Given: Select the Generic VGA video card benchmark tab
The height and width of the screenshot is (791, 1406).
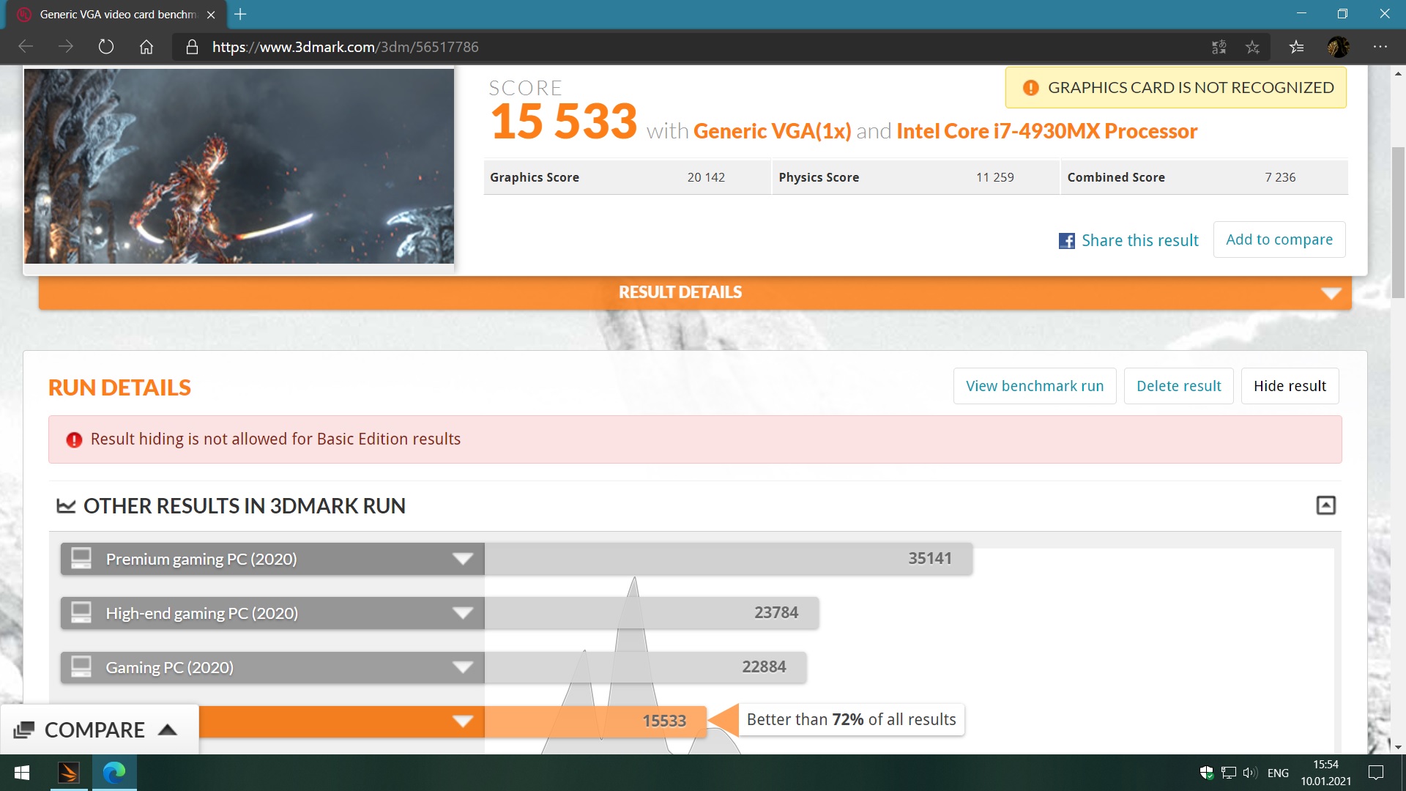Looking at the screenshot, I should coord(117,15).
